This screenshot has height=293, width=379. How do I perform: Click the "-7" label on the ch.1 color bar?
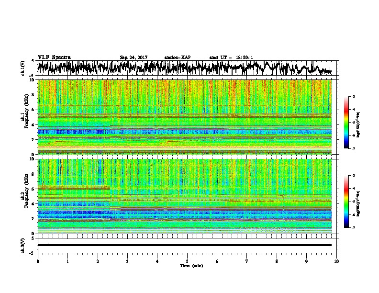353,148
